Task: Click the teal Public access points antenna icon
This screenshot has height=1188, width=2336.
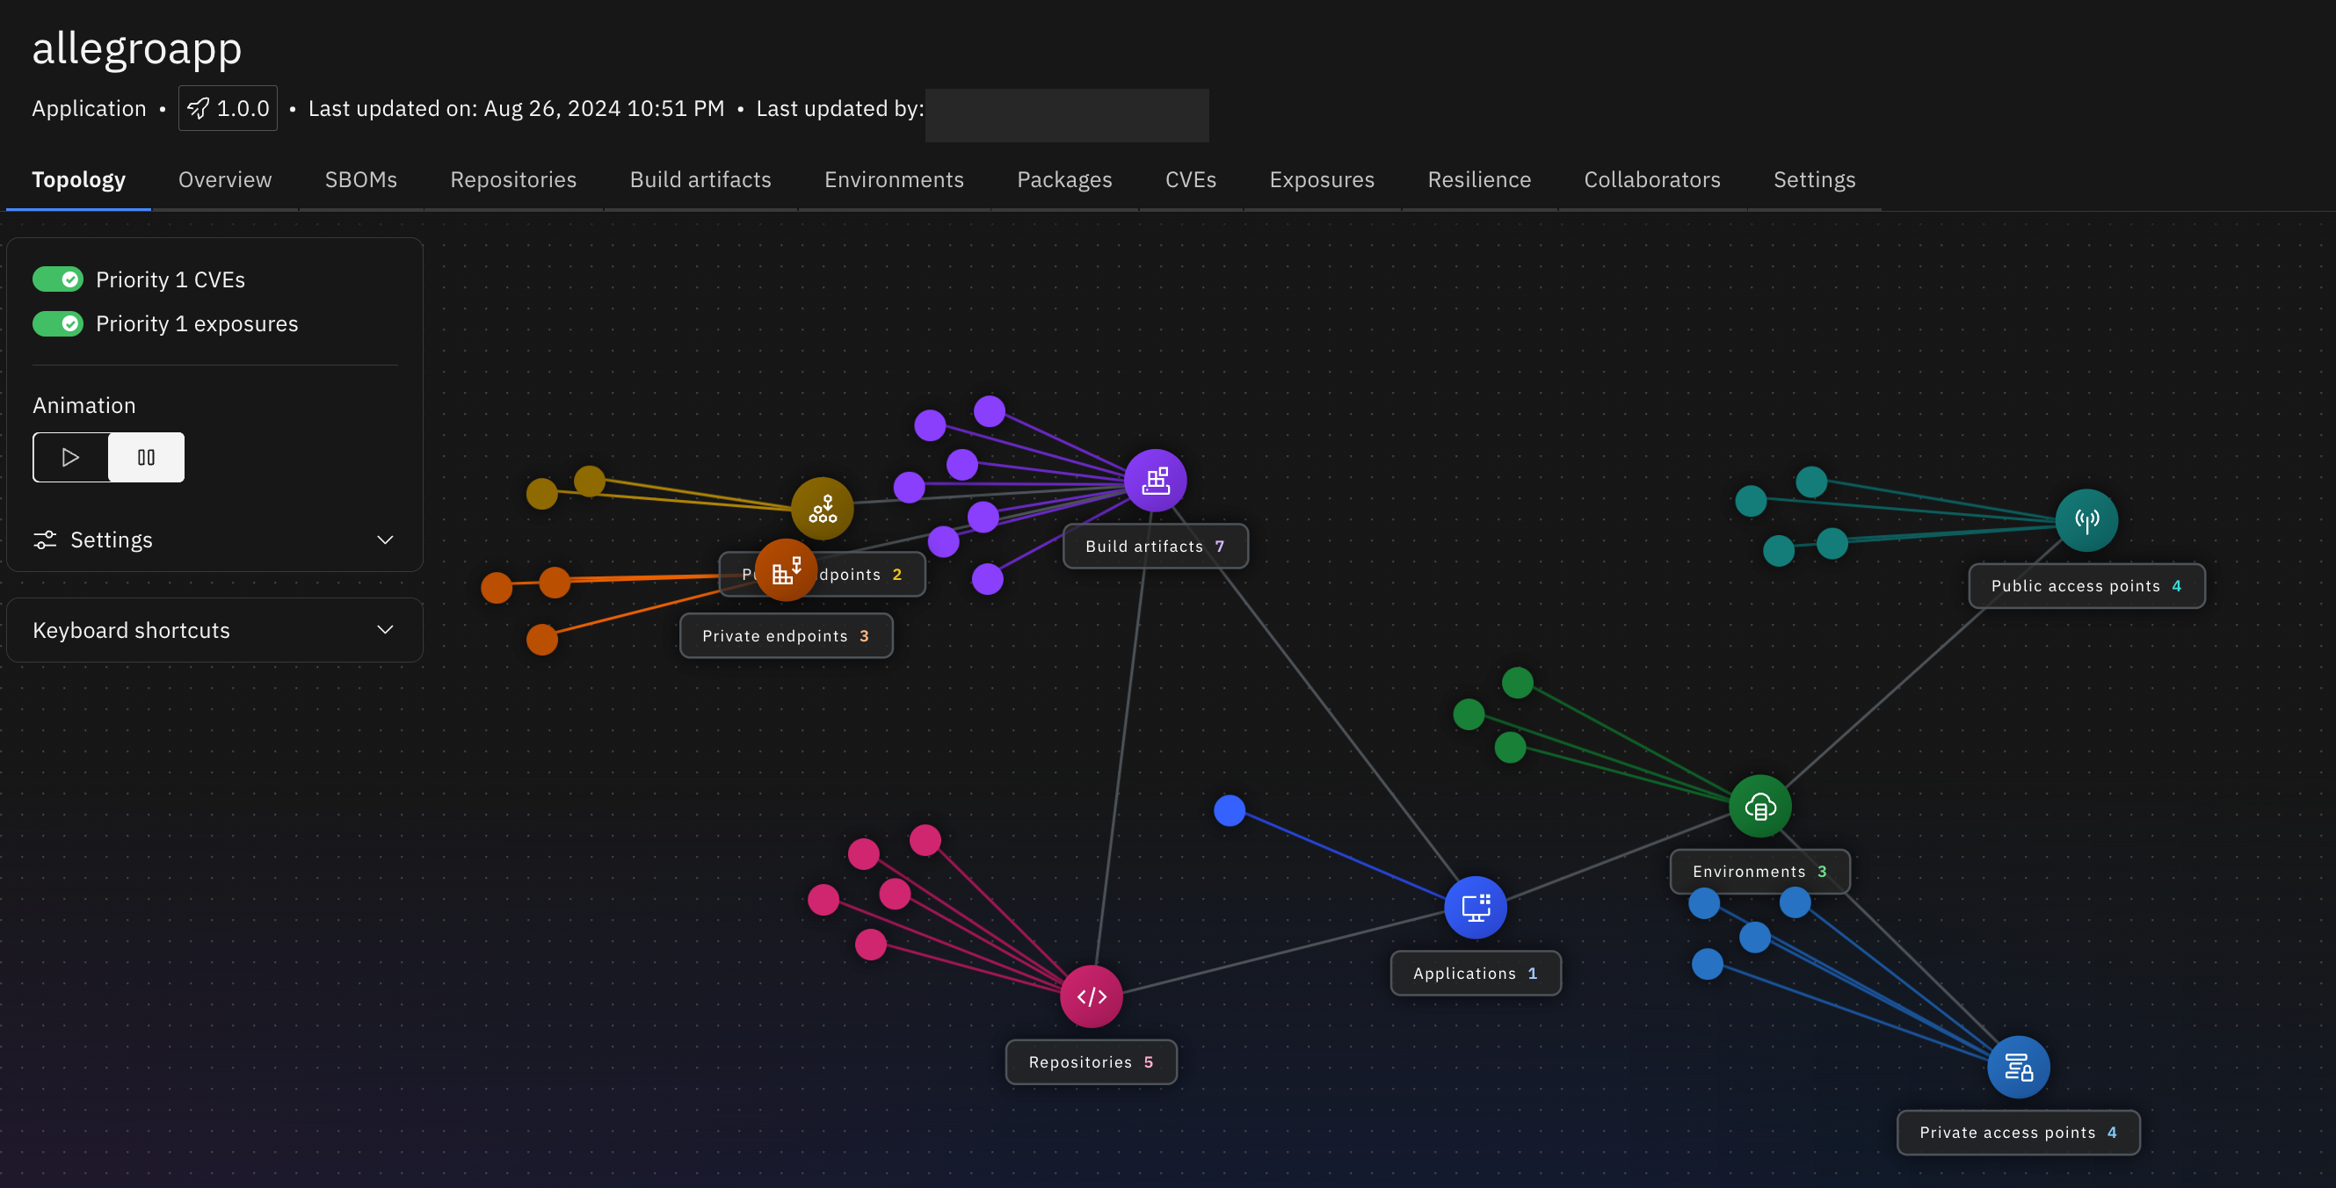Action: [2086, 519]
